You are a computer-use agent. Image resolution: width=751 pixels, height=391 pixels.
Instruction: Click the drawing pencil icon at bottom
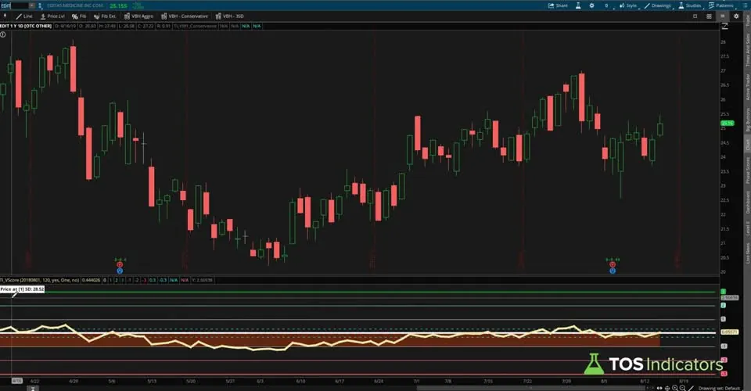(691, 388)
